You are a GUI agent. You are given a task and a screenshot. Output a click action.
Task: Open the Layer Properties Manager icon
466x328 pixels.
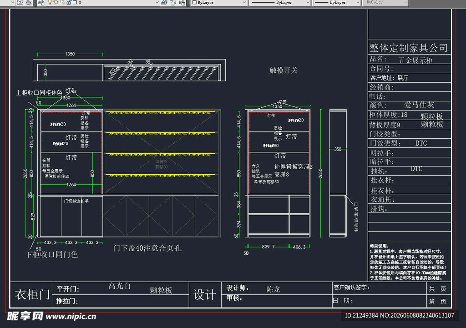tap(41, 3)
